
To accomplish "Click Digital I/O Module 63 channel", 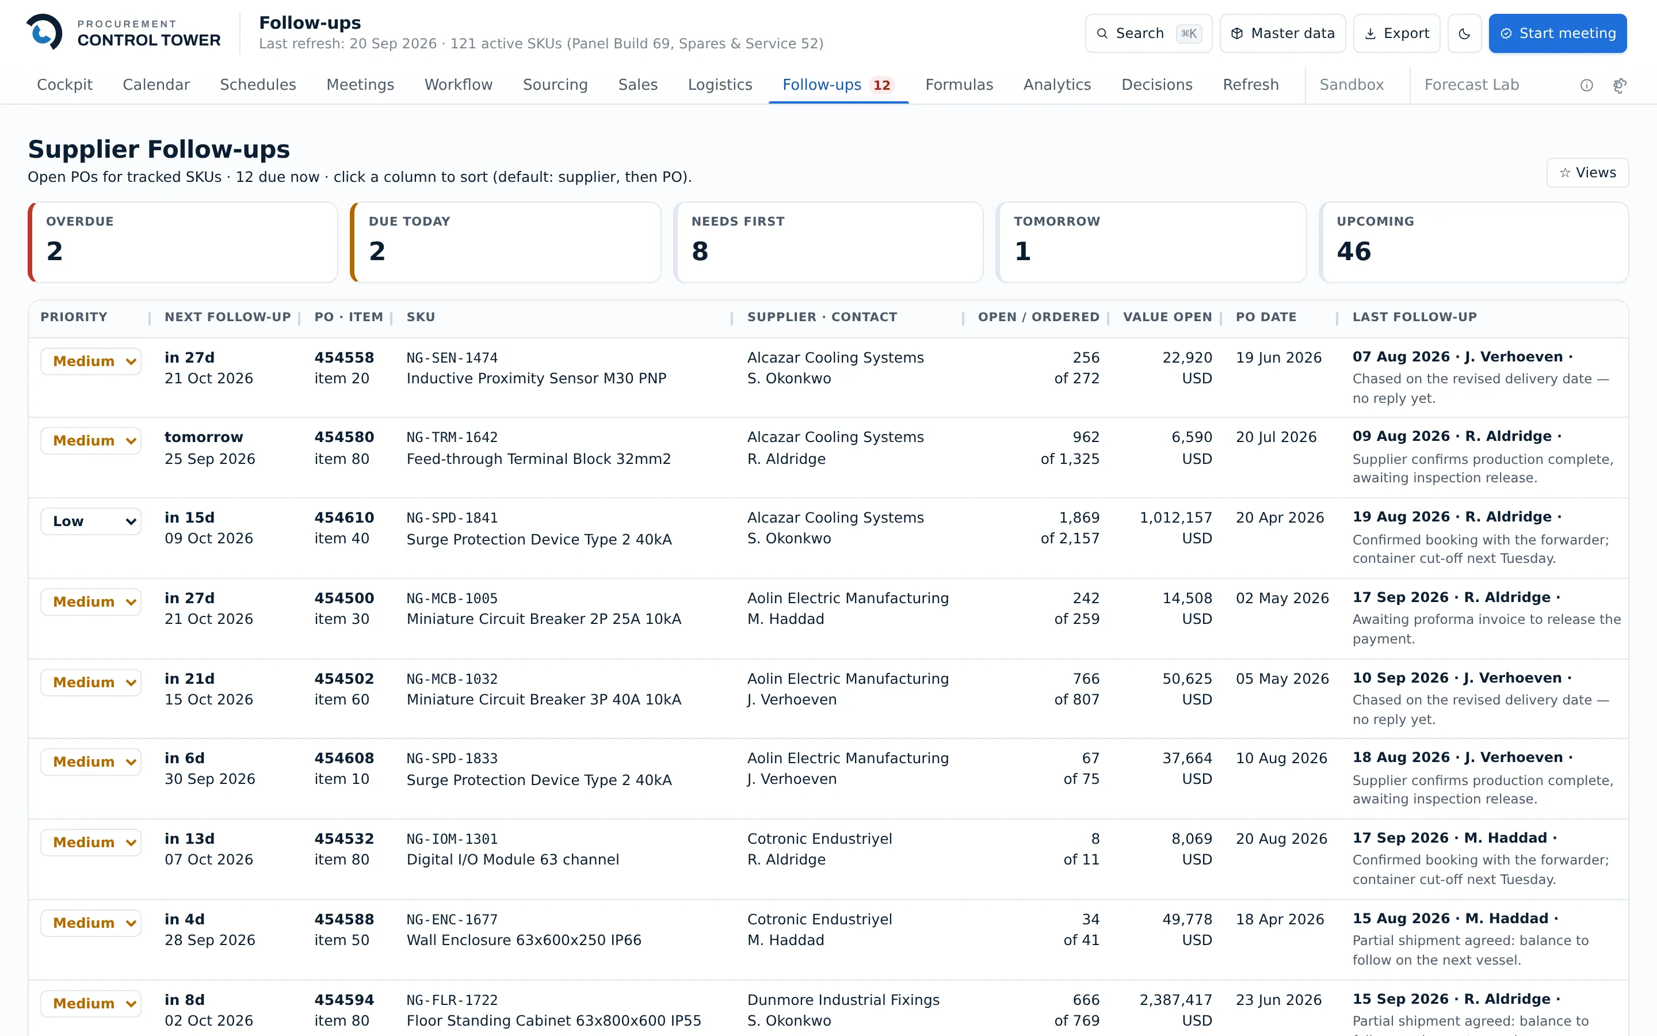I will point(512,859).
